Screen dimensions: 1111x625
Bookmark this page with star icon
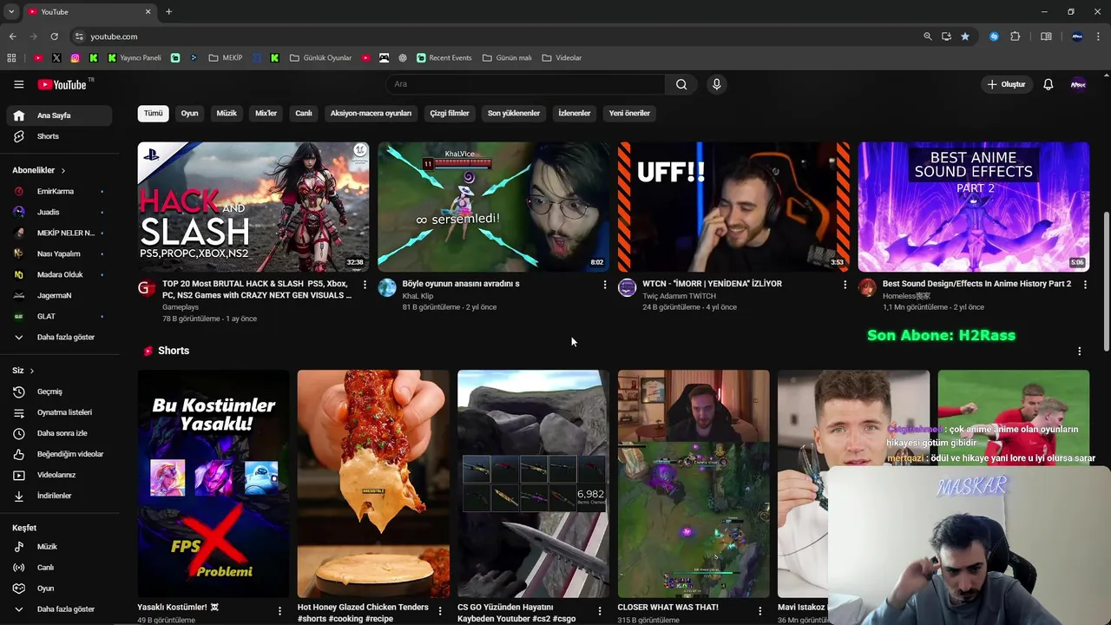tap(965, 36)
